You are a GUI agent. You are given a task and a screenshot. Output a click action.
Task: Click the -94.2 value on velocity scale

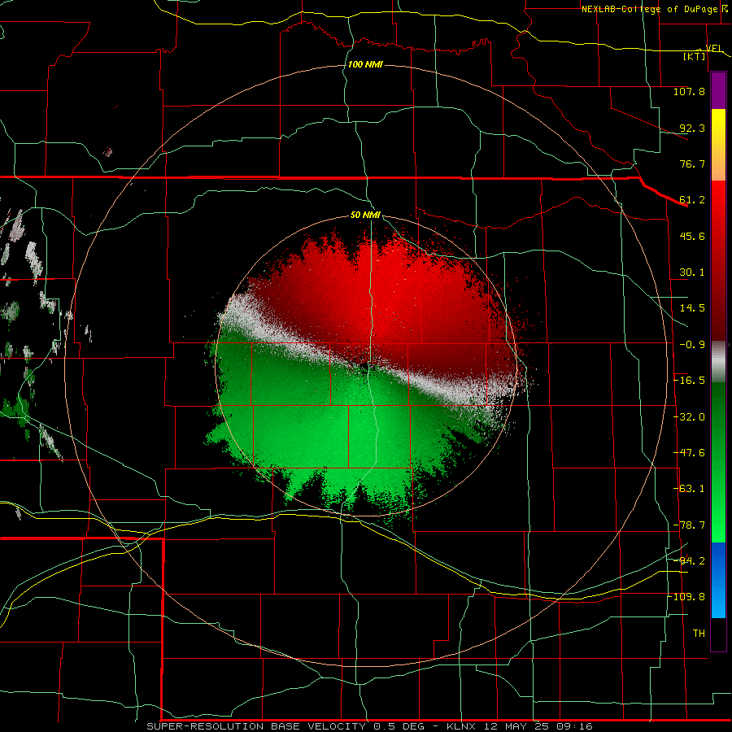coord(689,560)
